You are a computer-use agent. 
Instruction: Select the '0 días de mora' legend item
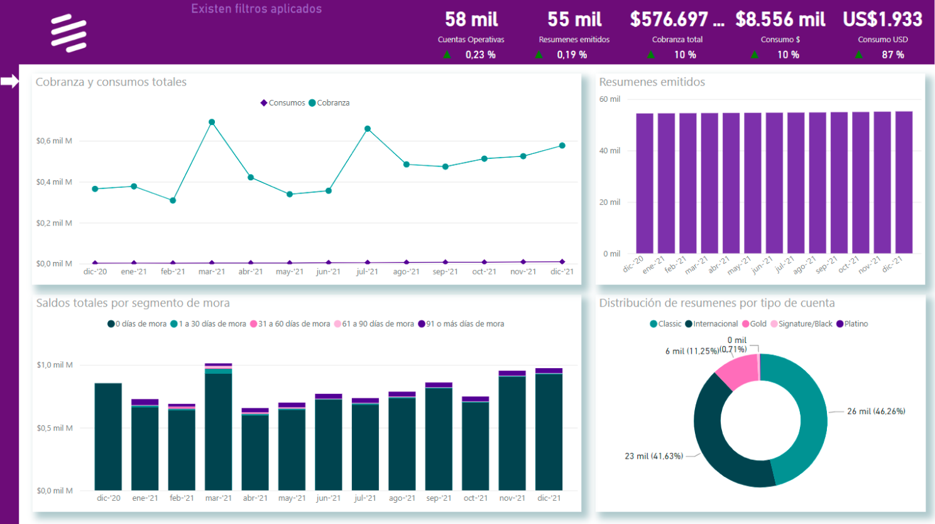click(137, 324)
